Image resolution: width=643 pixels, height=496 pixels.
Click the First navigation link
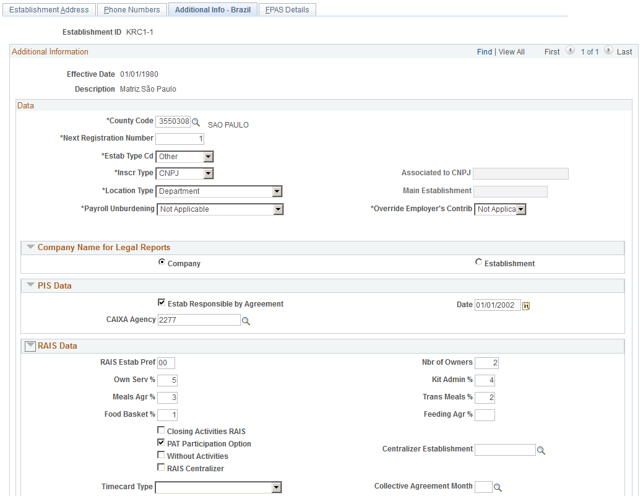click(x=552, y=51)
